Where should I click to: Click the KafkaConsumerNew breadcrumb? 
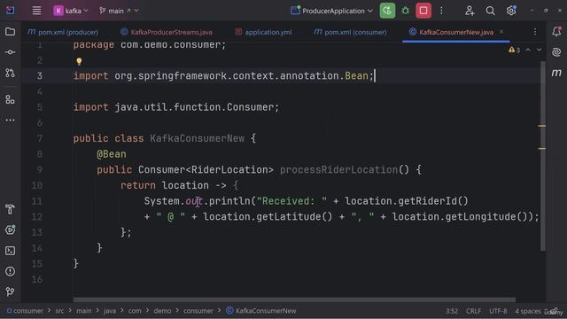pyautogui.click(x=261, y=311)
